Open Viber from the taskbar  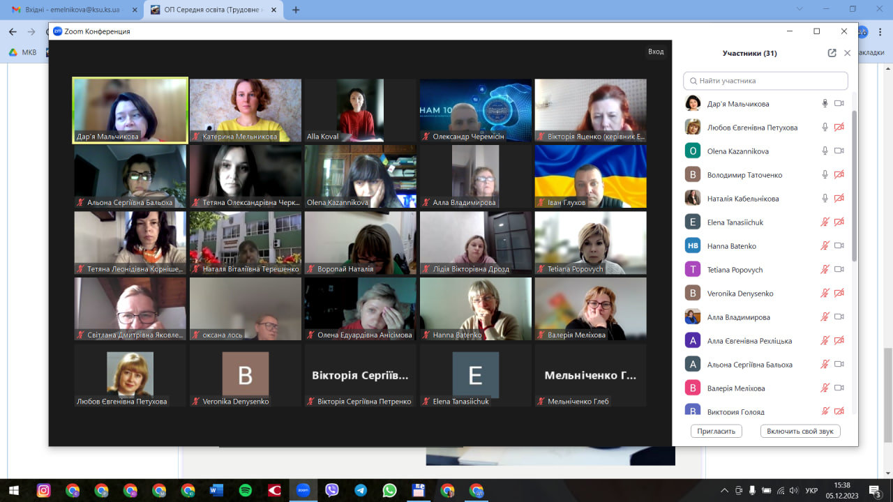(x=331, y=490)
